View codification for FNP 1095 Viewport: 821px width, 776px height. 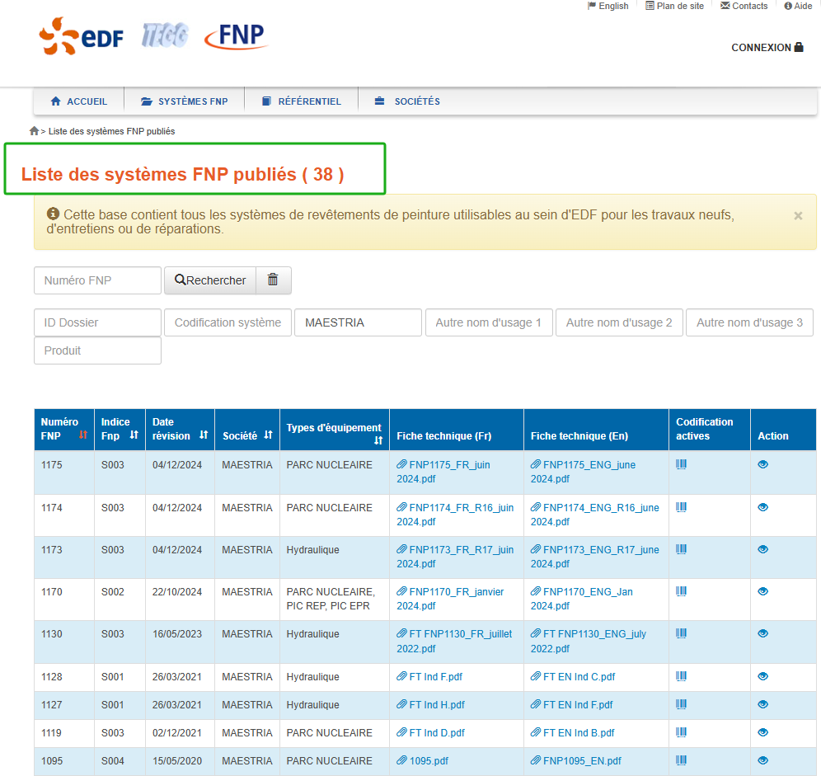[x=681, y=760]
